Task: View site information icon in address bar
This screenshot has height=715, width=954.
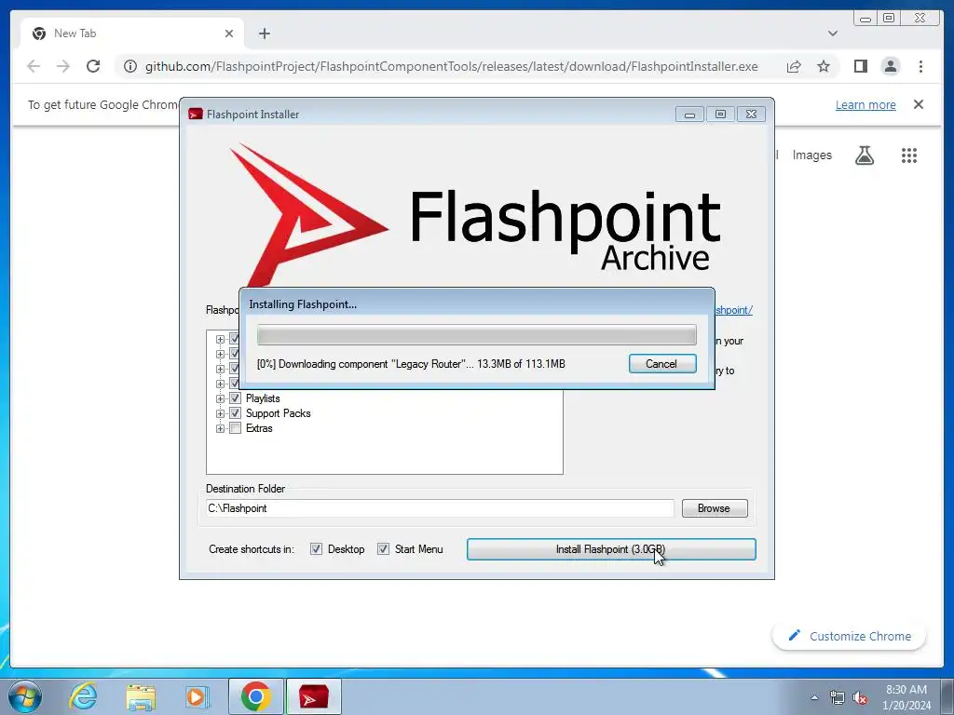Action: (130, 66)
